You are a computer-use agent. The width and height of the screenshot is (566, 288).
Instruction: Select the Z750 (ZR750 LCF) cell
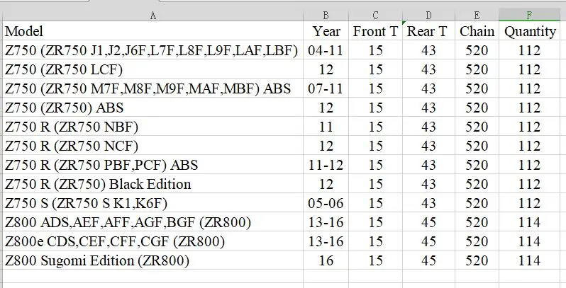click(153, 69)
